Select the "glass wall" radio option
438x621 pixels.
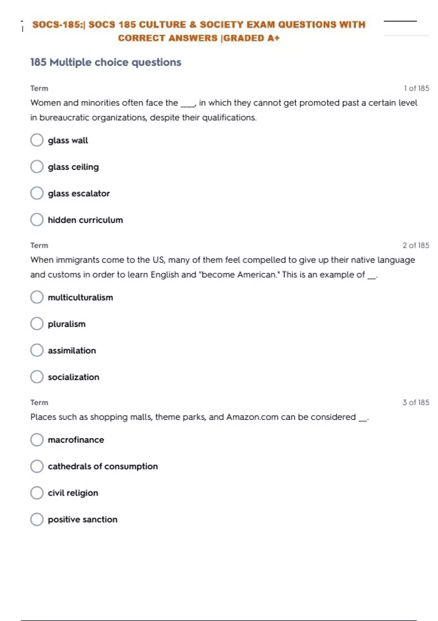pyautogui.click(x=37, y=140)
